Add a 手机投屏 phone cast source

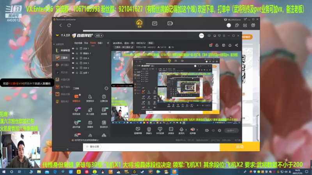[160, 131]
